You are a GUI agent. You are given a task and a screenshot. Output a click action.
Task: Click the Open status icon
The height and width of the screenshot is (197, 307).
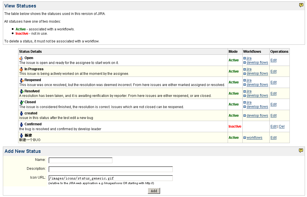pos(21,58)
